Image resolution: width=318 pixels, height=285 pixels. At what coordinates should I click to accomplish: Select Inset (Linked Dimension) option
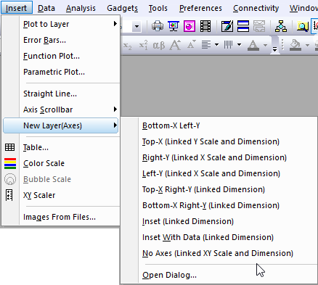(x=219, y=221)
